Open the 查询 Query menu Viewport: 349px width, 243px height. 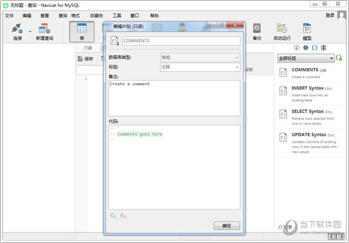coord(63,16)
